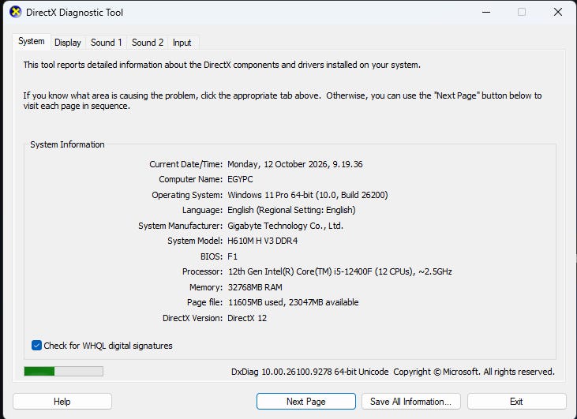Open the Display tab
The width and height of the screenshot is (577, 419).
(x=68, y=43)
